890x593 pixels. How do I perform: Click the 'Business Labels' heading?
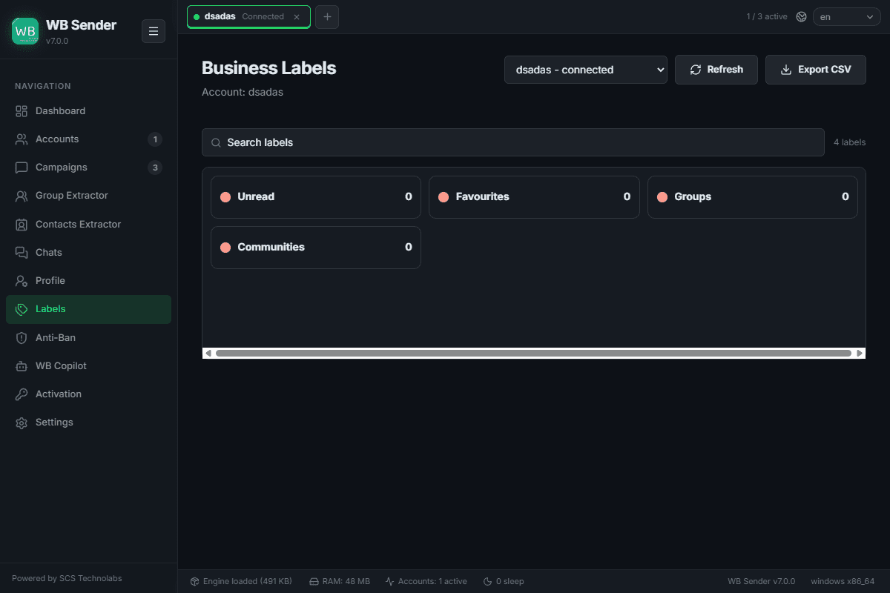(x=269, y=68)
